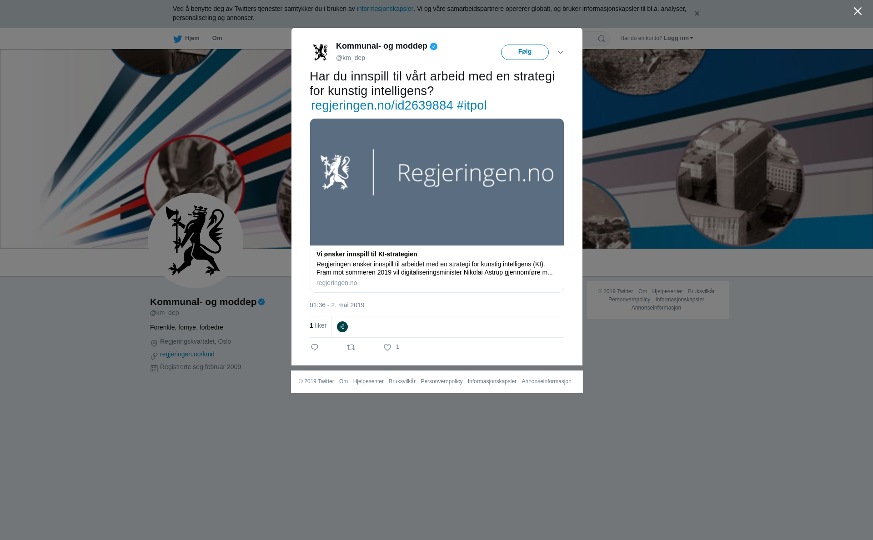
Task: Toggle Følg to follow km_dep
Action: tap(525, 52)
